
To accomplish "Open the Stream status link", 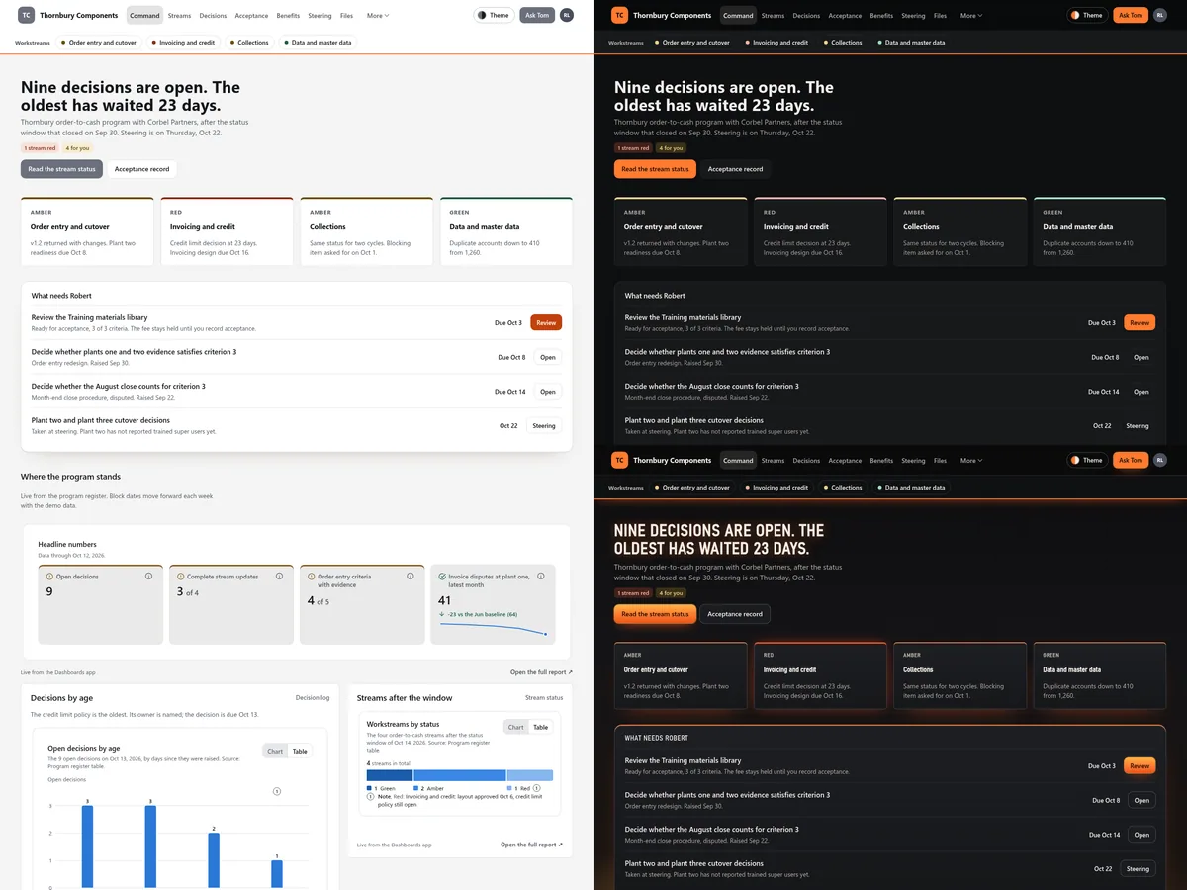I will [544, 698].
